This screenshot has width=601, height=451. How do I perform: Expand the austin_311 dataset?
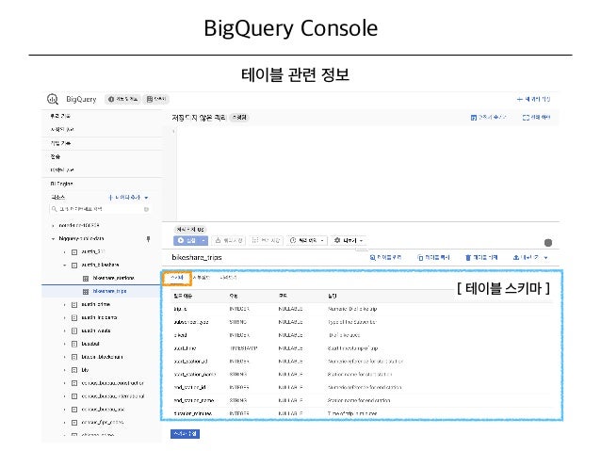pyautogui.click(x=64, y=251)
